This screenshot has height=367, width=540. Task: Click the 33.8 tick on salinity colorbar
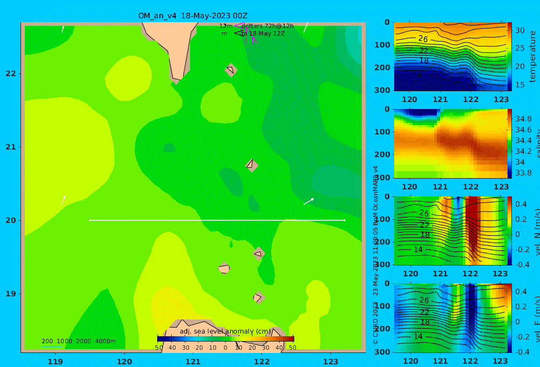pyautogui.click(x=523, y=173)
